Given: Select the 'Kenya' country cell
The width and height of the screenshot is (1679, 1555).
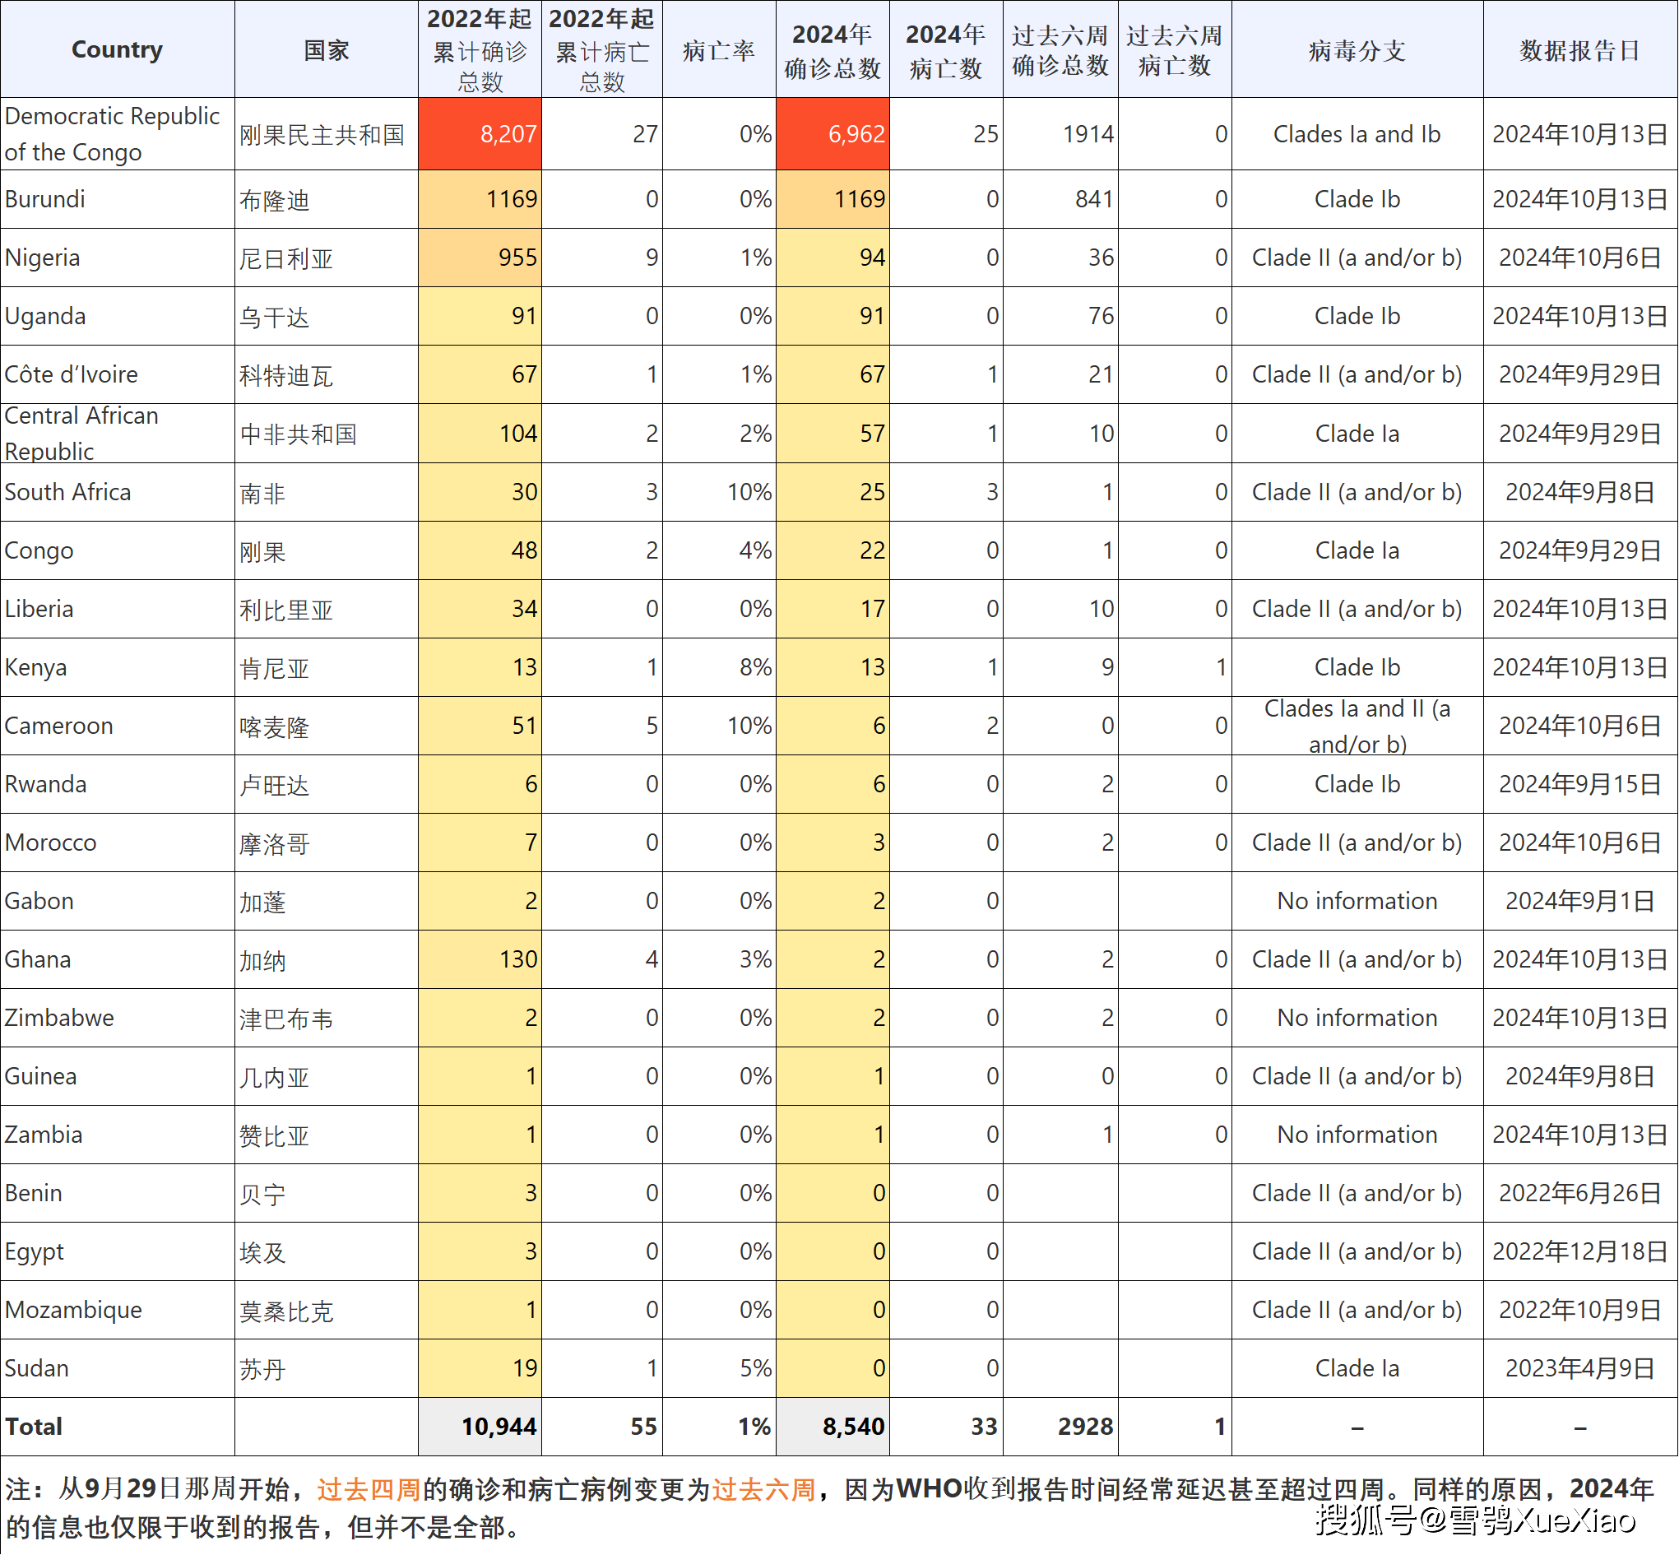Looking at the screenshot, I should click(x=117, y=667).
